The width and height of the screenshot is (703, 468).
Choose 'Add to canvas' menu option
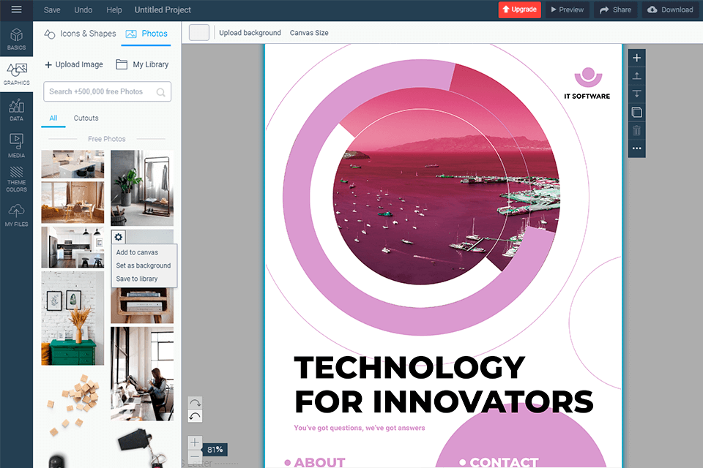click(x=137, y=252)
